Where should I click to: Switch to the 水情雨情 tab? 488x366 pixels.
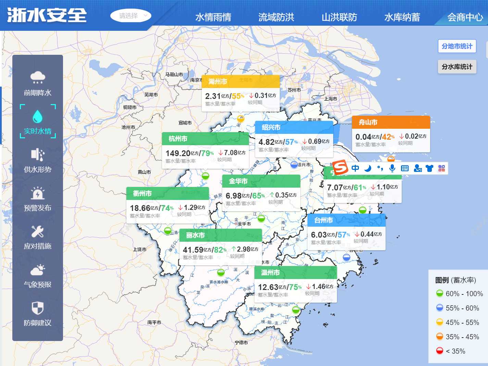pos(213,17)
